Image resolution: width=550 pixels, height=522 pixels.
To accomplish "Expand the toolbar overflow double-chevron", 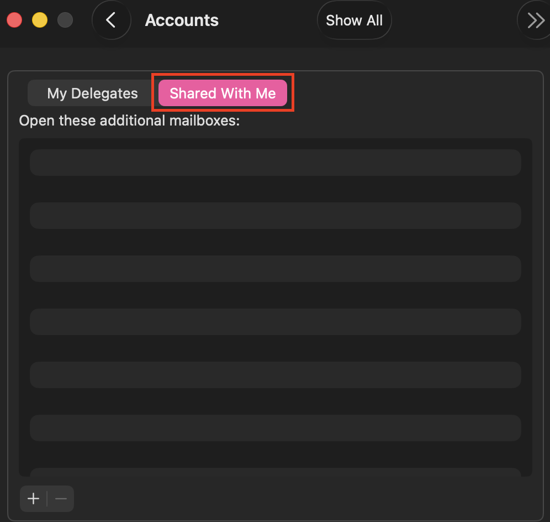I will [535, 20].
